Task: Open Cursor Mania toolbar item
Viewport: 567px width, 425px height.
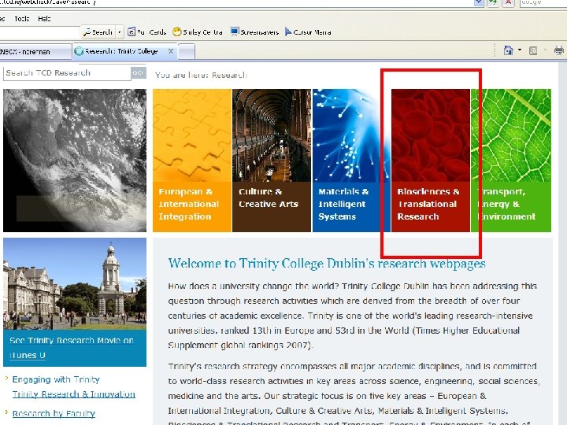Action: click(308, 32)
